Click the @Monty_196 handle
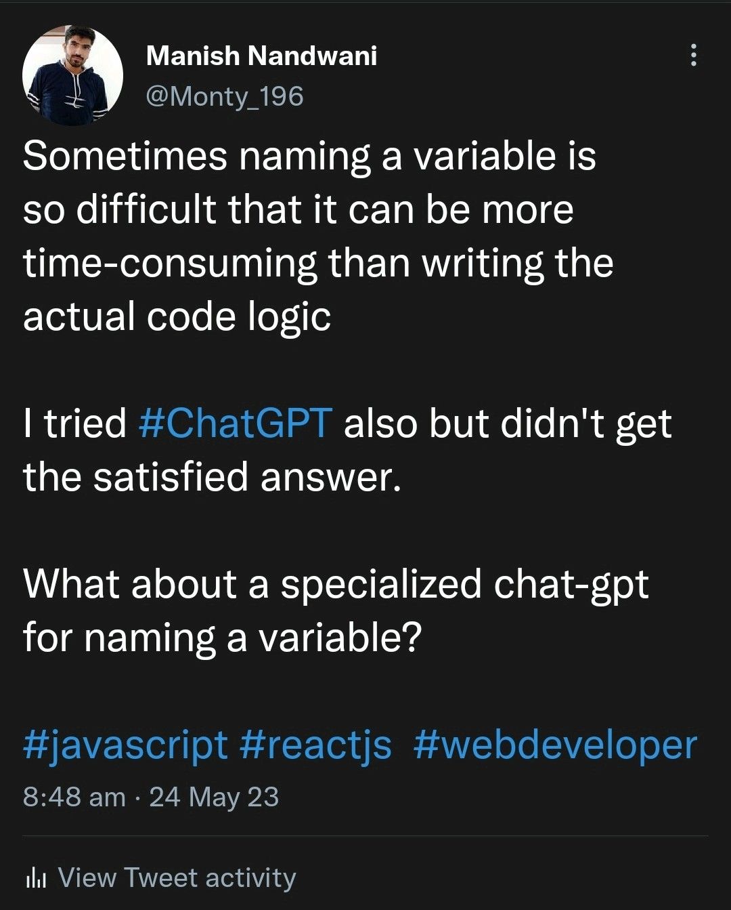This screenshot has width=731, height=910. [x=225, y=96]
